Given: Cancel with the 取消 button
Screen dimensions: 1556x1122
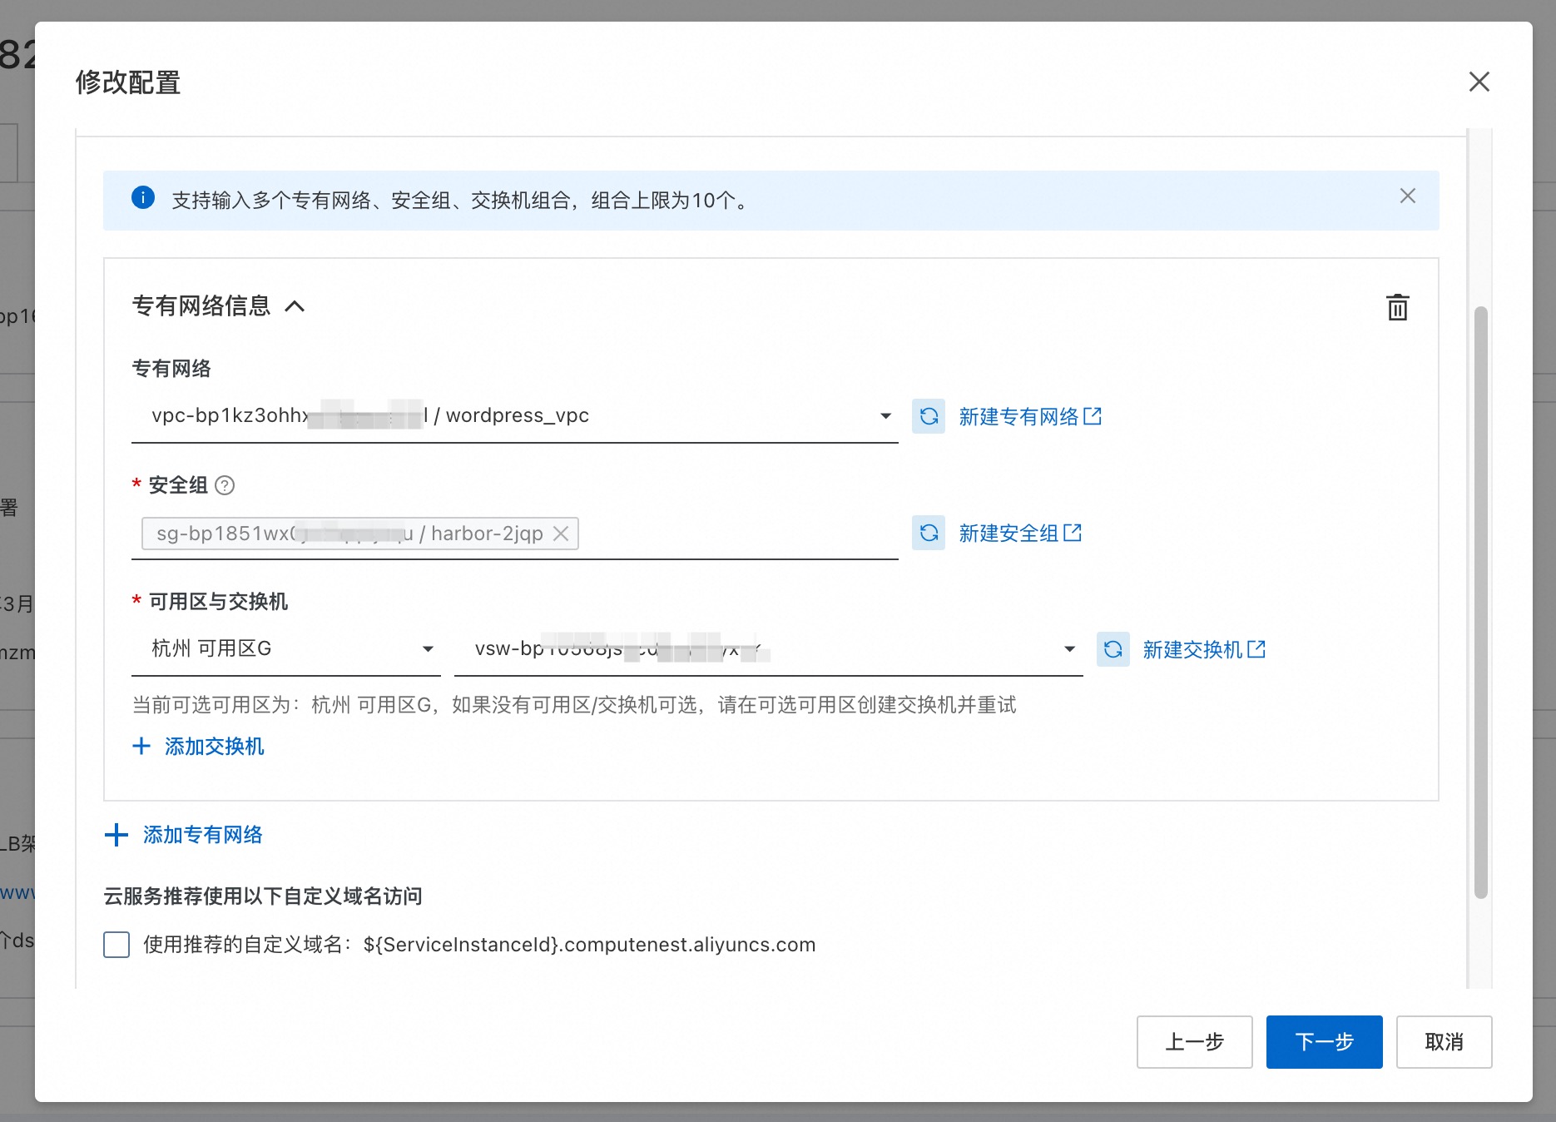Looking at the screenshot, I should point(1444,1042).
